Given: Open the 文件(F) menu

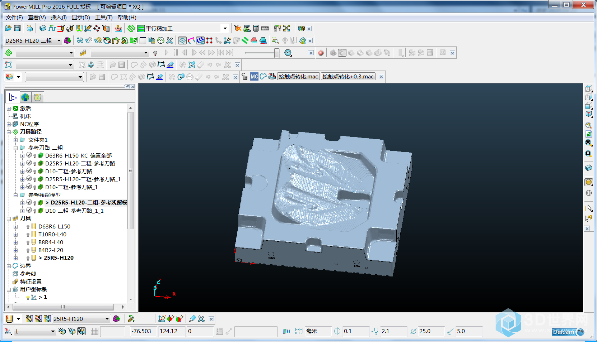Looking at the screenshot, I should pos(14,18).
